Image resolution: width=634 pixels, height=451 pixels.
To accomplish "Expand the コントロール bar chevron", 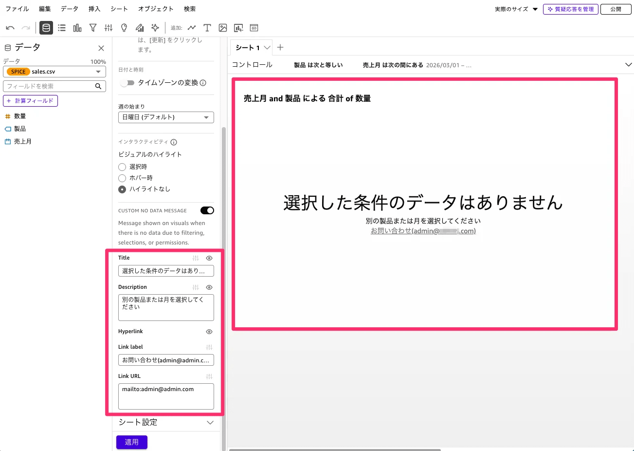I will pyautogui.click(x=628, y=65).
